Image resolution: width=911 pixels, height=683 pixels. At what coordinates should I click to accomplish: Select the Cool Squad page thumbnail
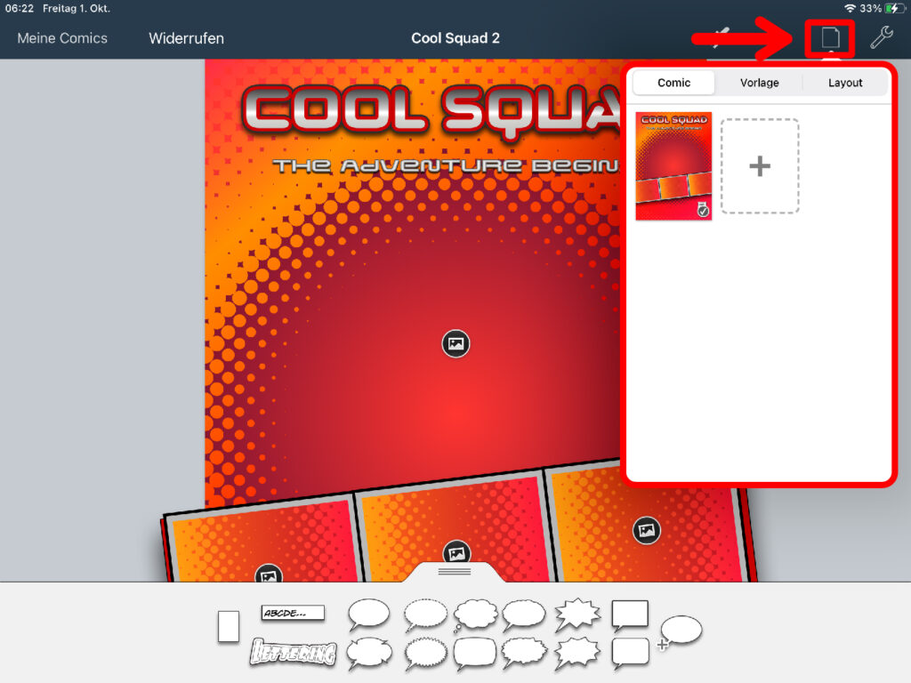pyautogui.click(x=673, y=166)
